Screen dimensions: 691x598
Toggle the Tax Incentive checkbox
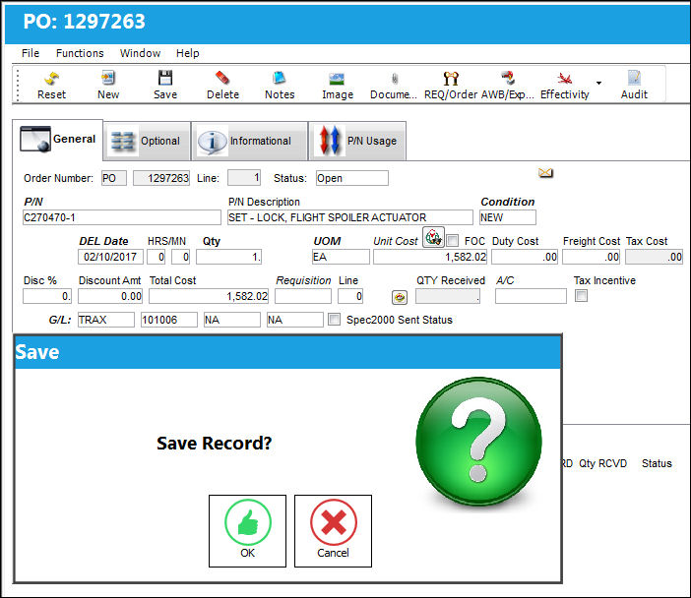click(582, 296)
